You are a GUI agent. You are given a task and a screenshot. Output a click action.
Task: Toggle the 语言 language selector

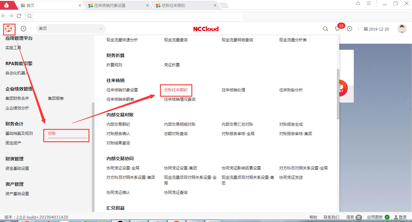[x=353, y=217]
